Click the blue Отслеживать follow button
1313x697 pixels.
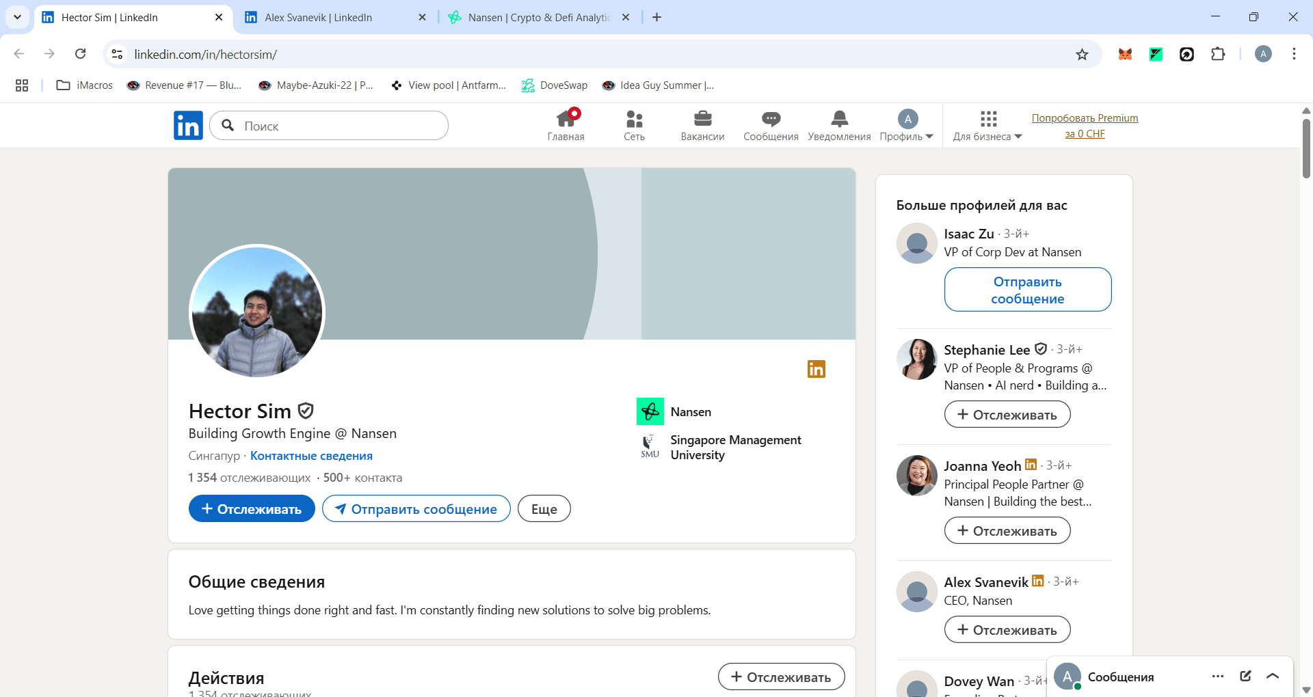click(x=252, y=508)
